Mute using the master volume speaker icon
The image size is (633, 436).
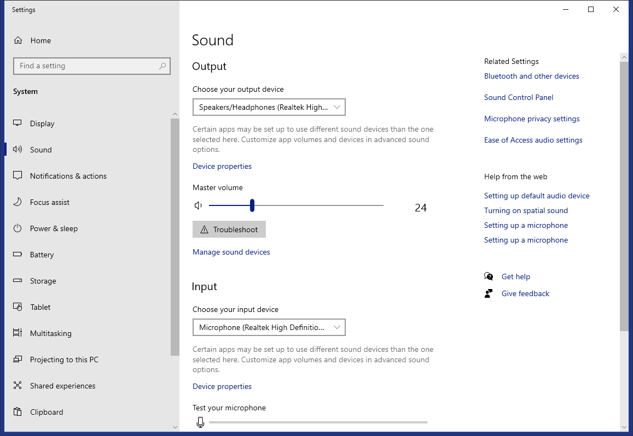coord(198,205)
